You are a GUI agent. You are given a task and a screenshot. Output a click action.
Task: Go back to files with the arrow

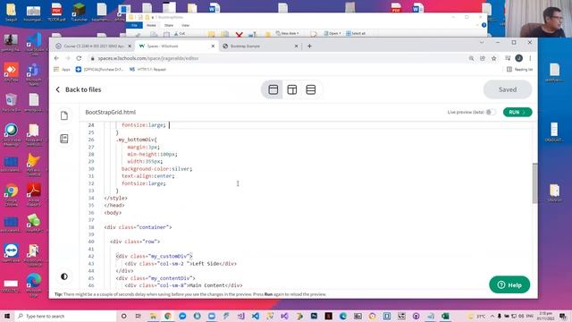(x=57, y=89)
